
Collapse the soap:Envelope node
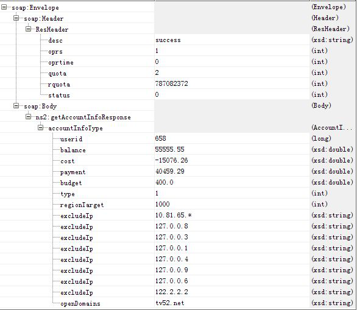(4, 7)
